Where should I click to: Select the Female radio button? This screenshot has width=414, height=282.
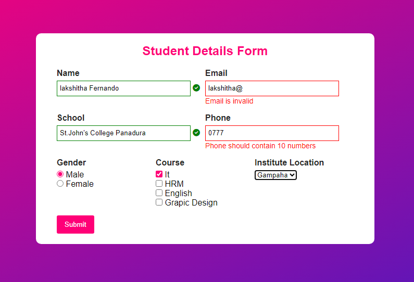[60, 184]
